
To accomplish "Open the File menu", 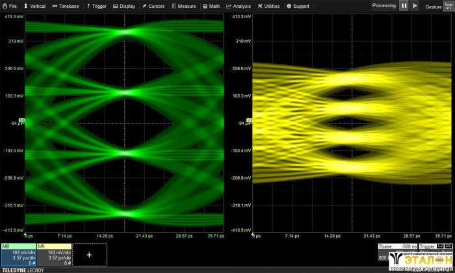I will tap(10, 6).
